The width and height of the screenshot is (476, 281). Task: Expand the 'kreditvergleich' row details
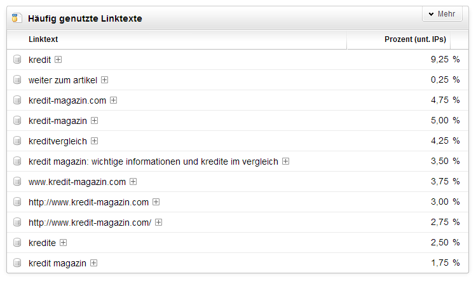(94, 141)
